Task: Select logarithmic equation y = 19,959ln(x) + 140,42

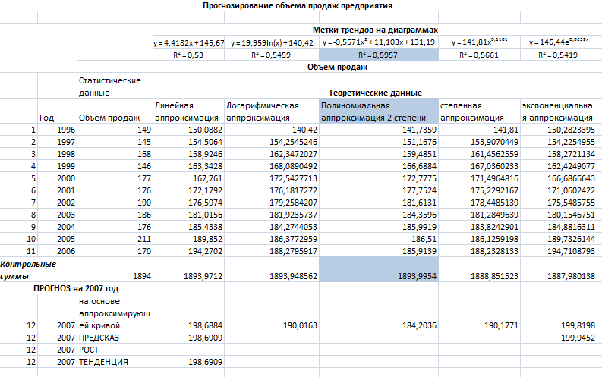Action: point(272,42)
